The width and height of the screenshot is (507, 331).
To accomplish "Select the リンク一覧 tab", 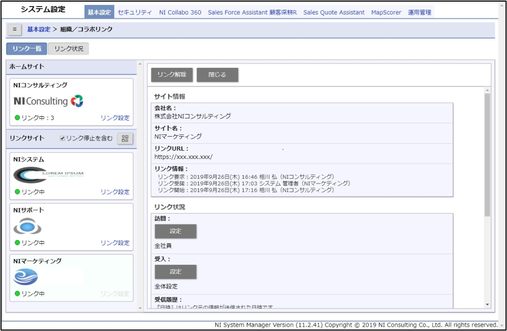I will pos(27,49).
